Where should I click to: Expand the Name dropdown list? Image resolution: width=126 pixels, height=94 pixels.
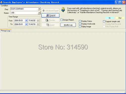[39, 13]
